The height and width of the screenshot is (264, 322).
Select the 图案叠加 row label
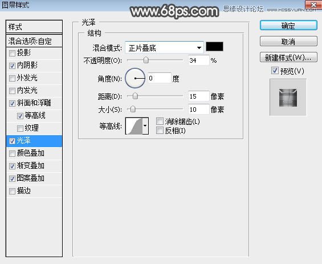click(x=31, y=178)
